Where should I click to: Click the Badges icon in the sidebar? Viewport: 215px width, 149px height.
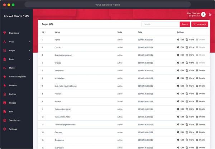click(5, 94)
